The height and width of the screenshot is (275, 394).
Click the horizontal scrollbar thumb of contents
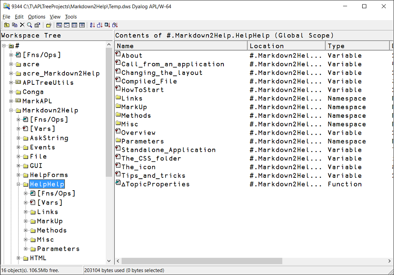(202, 261)
